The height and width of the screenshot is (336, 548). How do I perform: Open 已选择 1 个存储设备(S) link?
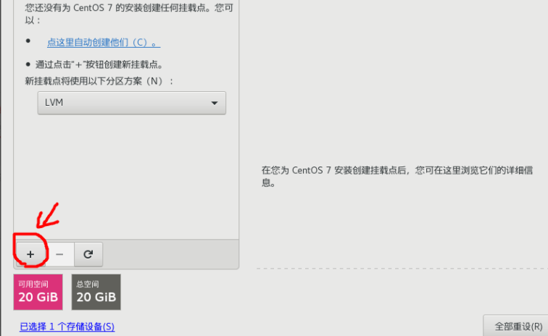pos(67,327)
